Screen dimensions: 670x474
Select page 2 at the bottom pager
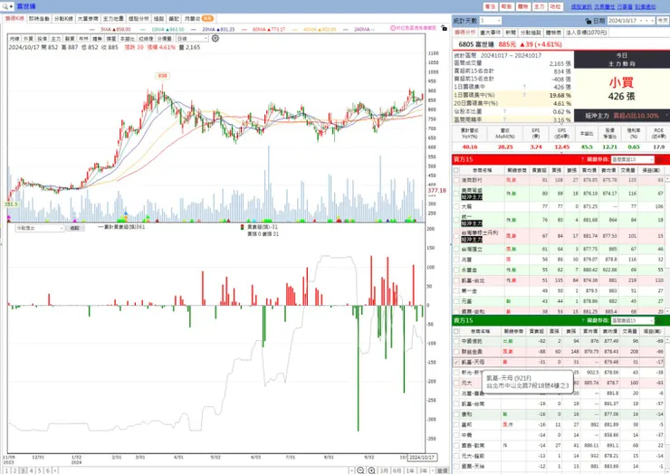[14, 470]
